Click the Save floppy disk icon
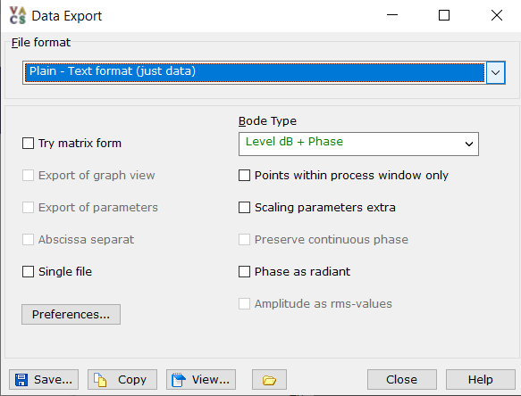Screen dimensions: 521x396 (21, 380)
